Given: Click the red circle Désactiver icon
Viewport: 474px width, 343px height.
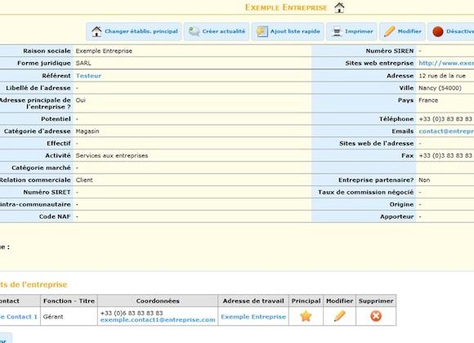Looking at the screenshot, I should point(438,31).
